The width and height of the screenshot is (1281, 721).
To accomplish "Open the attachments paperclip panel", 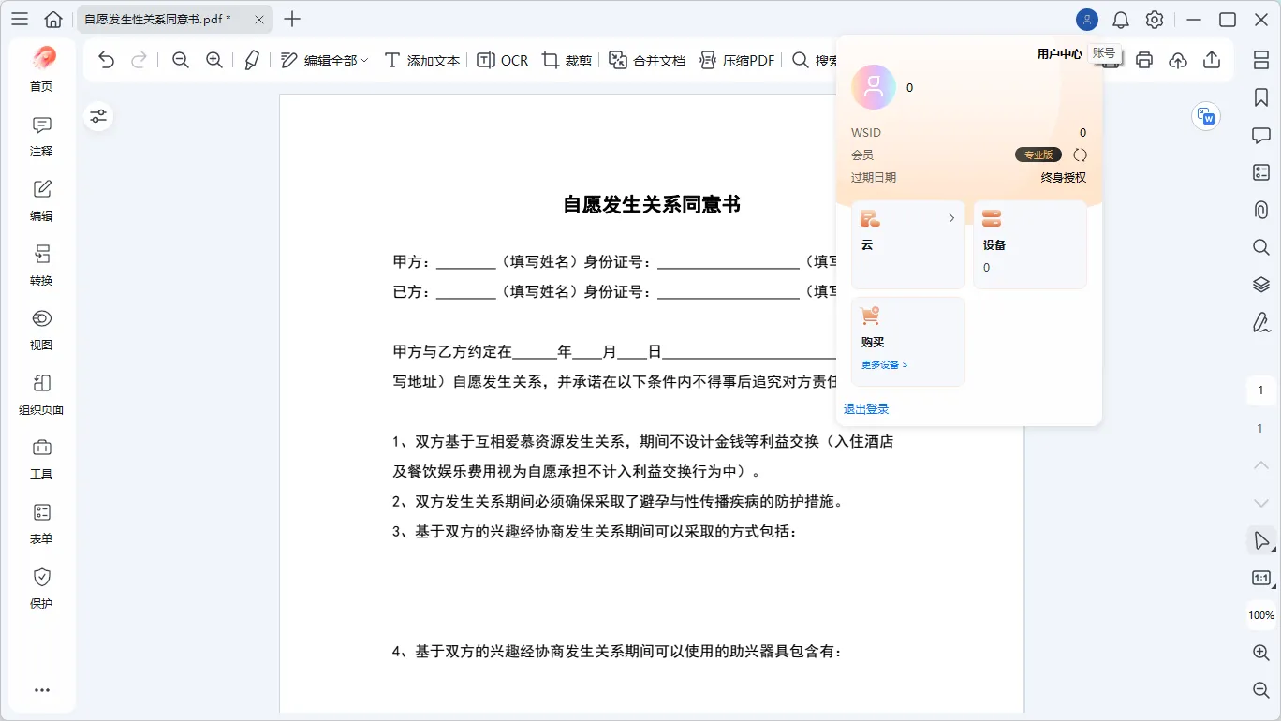I will (x=1261, y=210).
